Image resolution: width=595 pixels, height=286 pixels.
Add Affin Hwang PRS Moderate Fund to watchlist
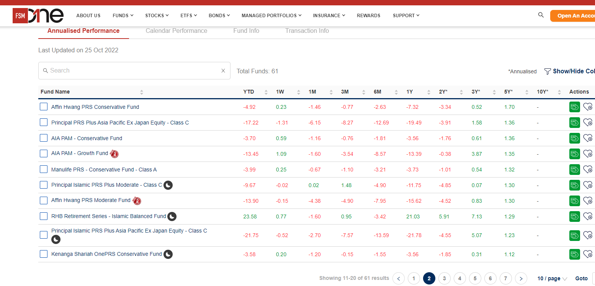[588, 201]
